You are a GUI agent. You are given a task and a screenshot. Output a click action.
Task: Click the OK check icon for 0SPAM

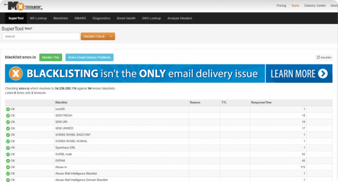(8, 161)
